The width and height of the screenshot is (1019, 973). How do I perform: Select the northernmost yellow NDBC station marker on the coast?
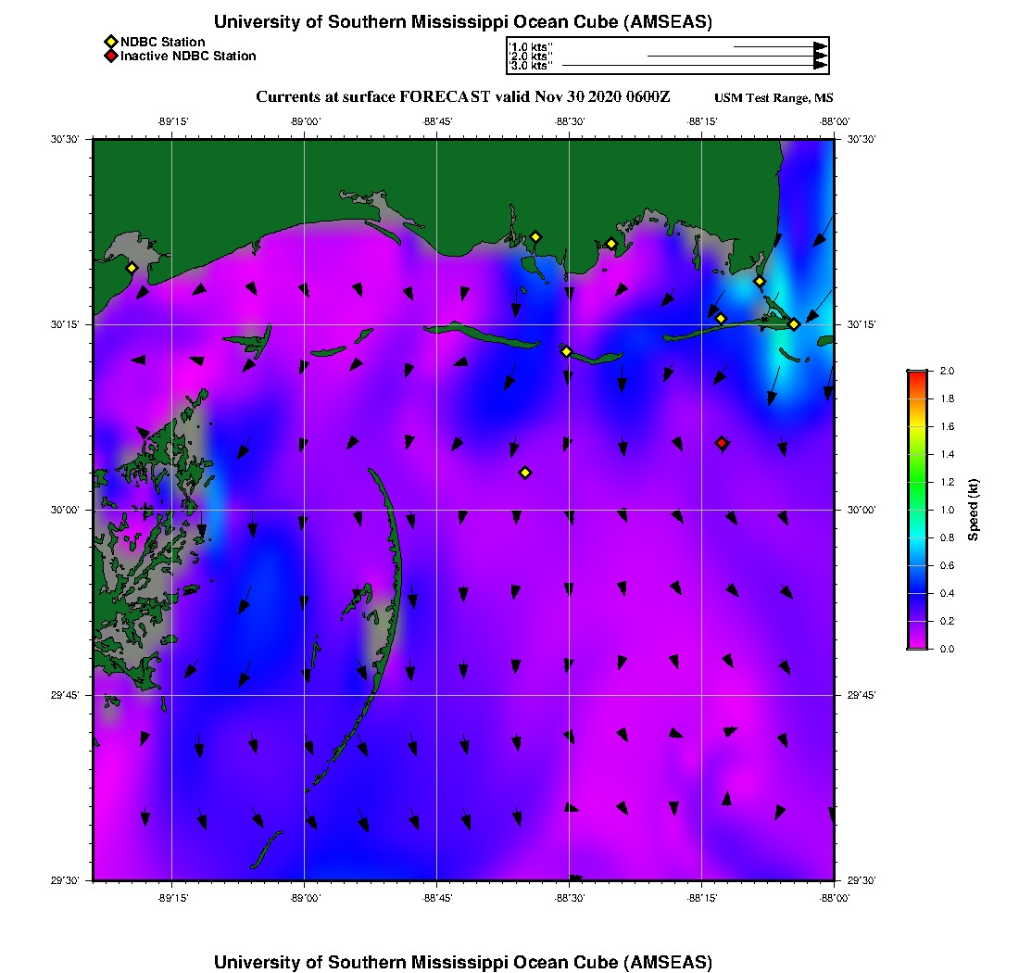point(535,237)
